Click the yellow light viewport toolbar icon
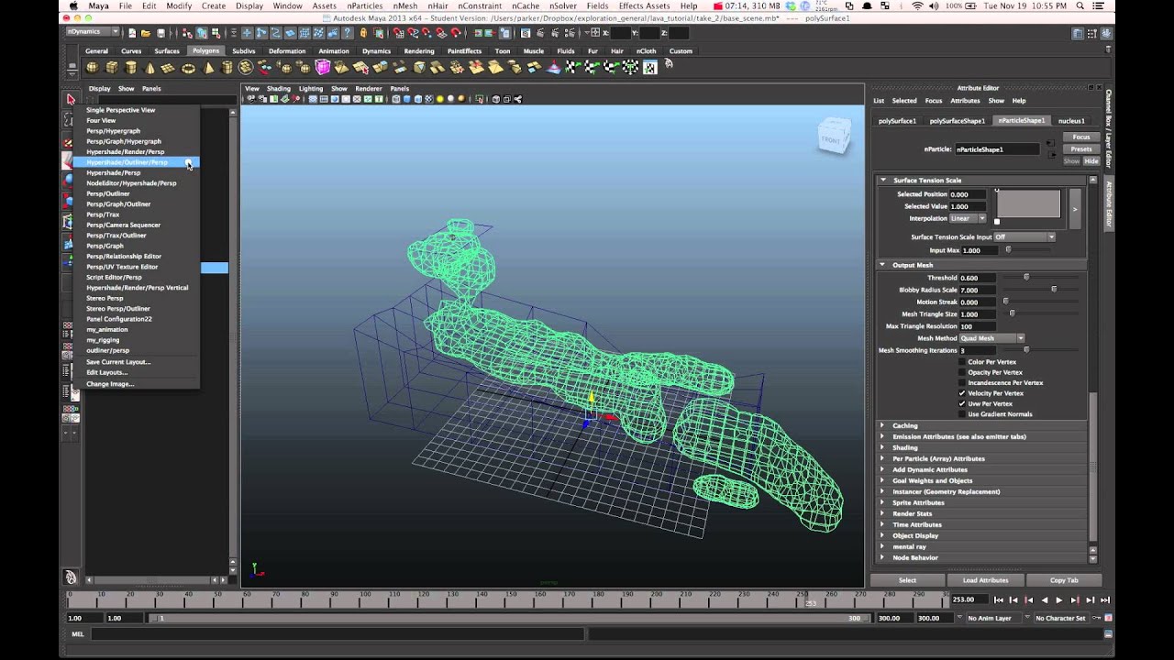 point(439,99)
